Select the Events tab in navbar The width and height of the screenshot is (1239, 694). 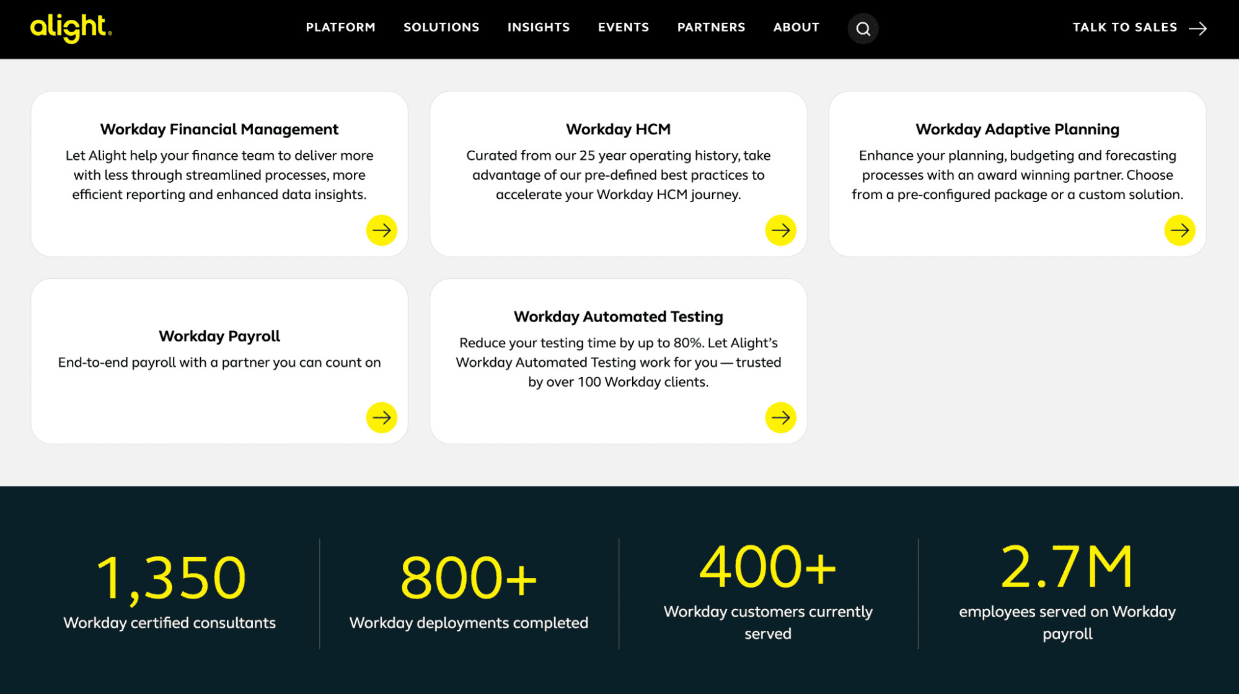(x=622, y=28)
